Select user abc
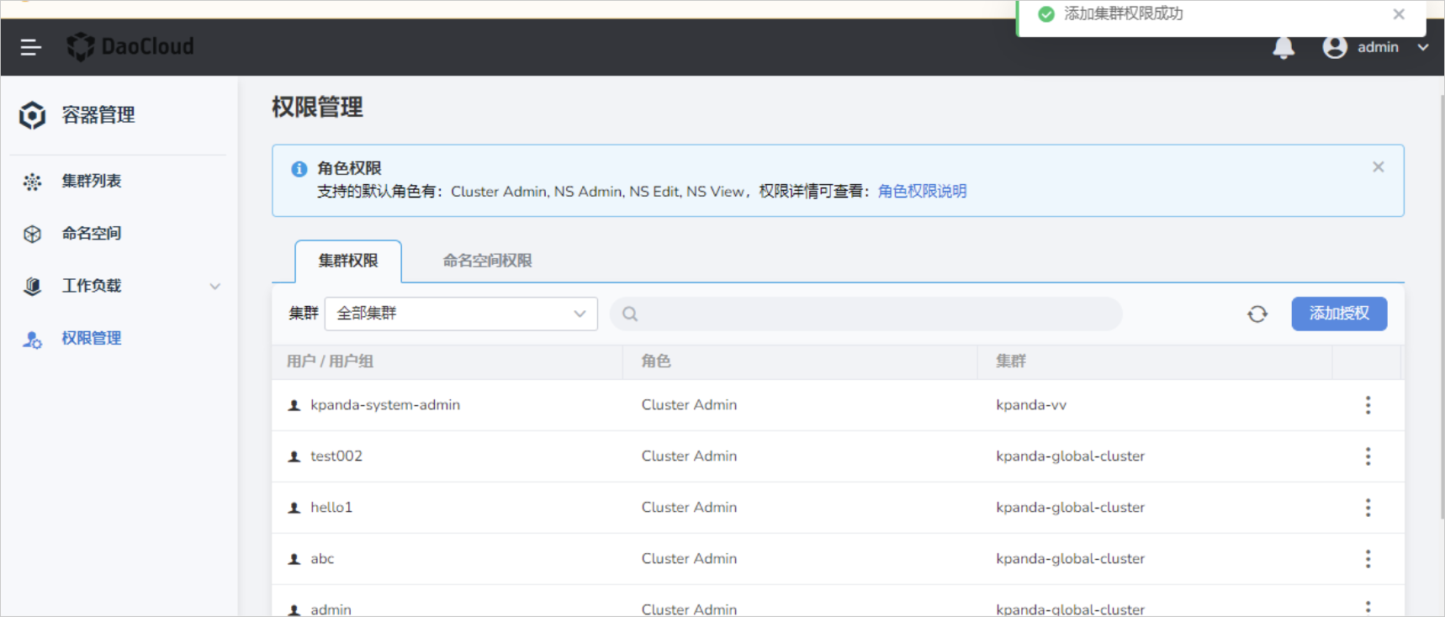This screenshot has height=617, width=1445. pyautogui.click(x=322, y=559)
